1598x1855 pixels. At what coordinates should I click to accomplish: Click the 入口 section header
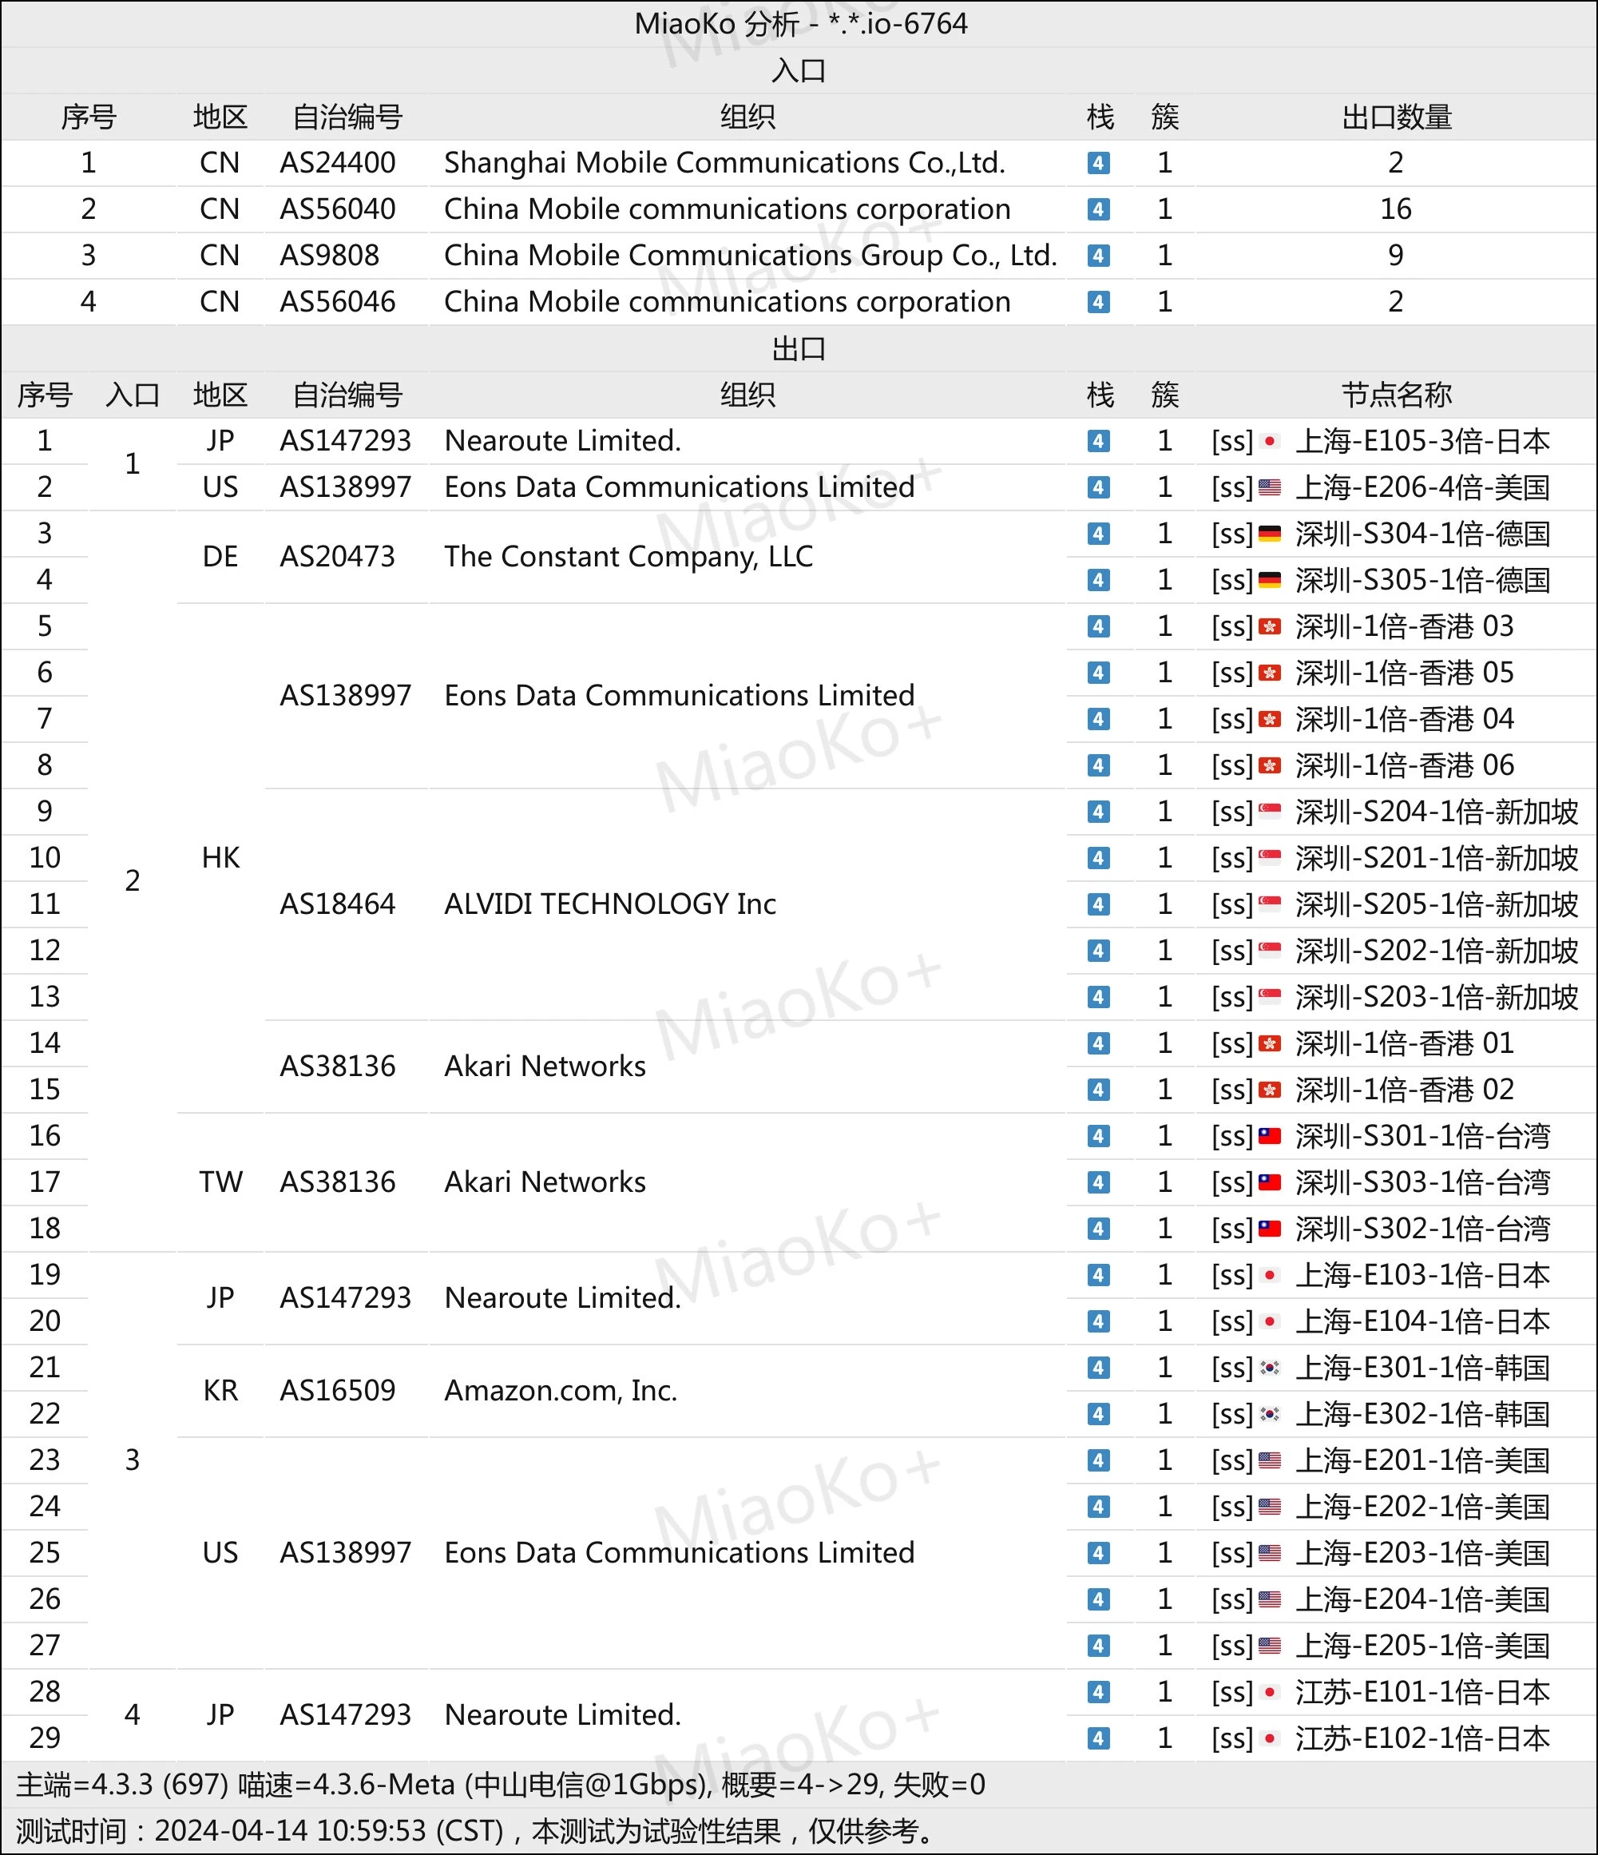pyautogui.click(x=798, y=71)
